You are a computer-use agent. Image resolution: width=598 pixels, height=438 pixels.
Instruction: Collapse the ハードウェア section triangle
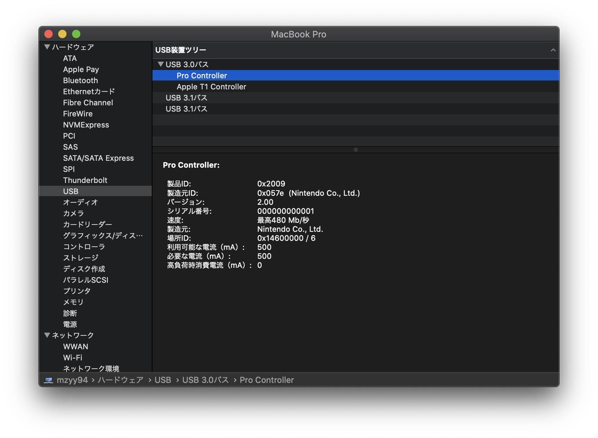[x=47, y=47]
